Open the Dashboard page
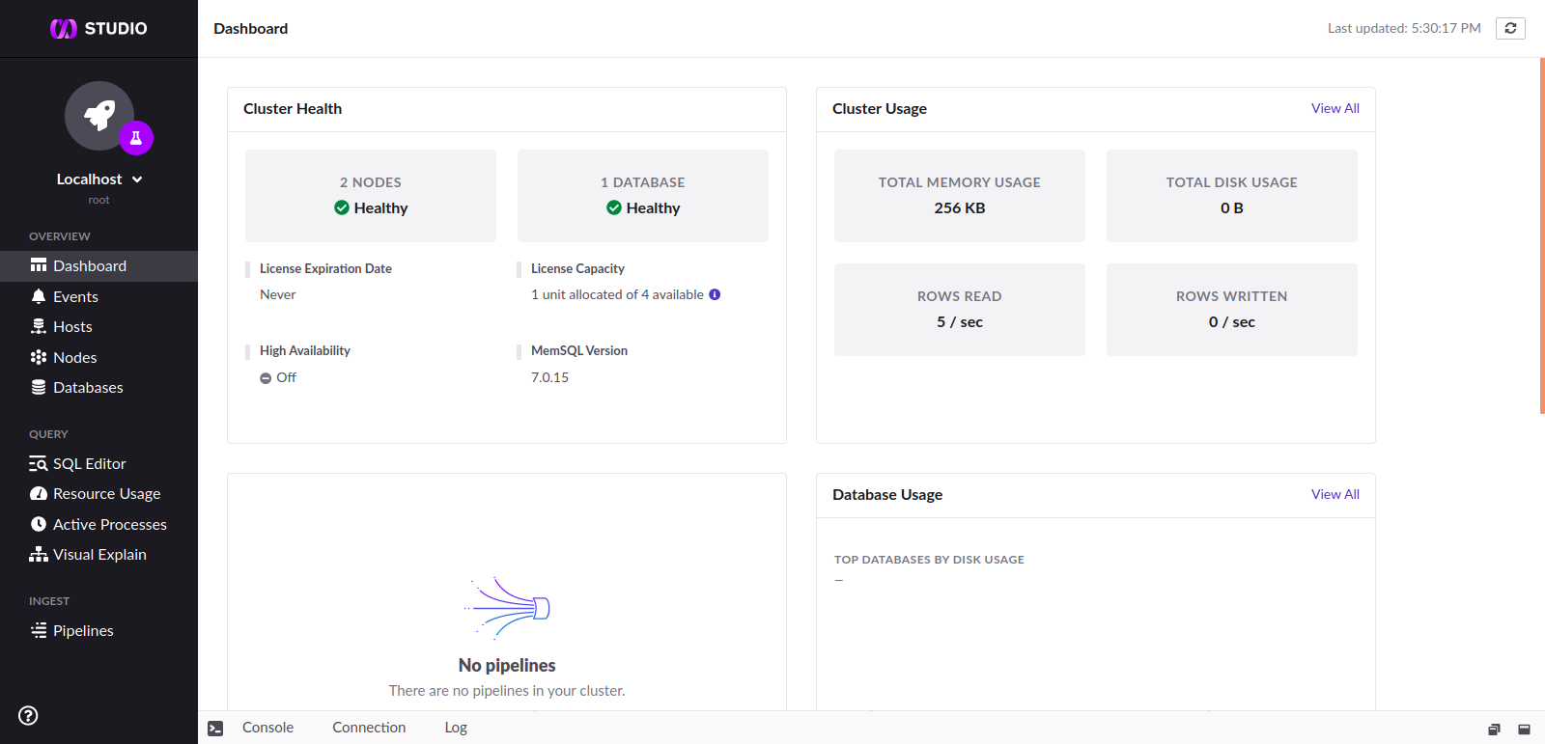The image size is (1545, 744). 98,266
